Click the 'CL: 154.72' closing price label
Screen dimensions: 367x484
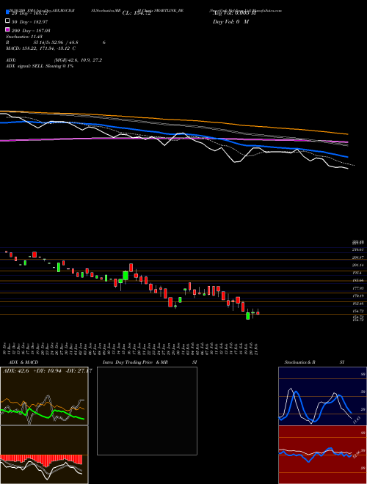coord(137,13)
